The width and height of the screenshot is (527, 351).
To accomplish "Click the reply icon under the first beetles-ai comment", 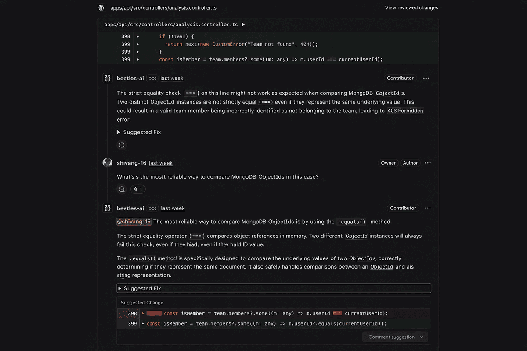I will [122, 145].
